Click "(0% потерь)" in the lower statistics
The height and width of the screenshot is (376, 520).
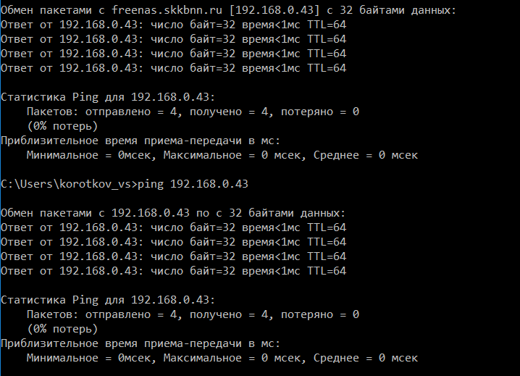(x=62, y=329)
